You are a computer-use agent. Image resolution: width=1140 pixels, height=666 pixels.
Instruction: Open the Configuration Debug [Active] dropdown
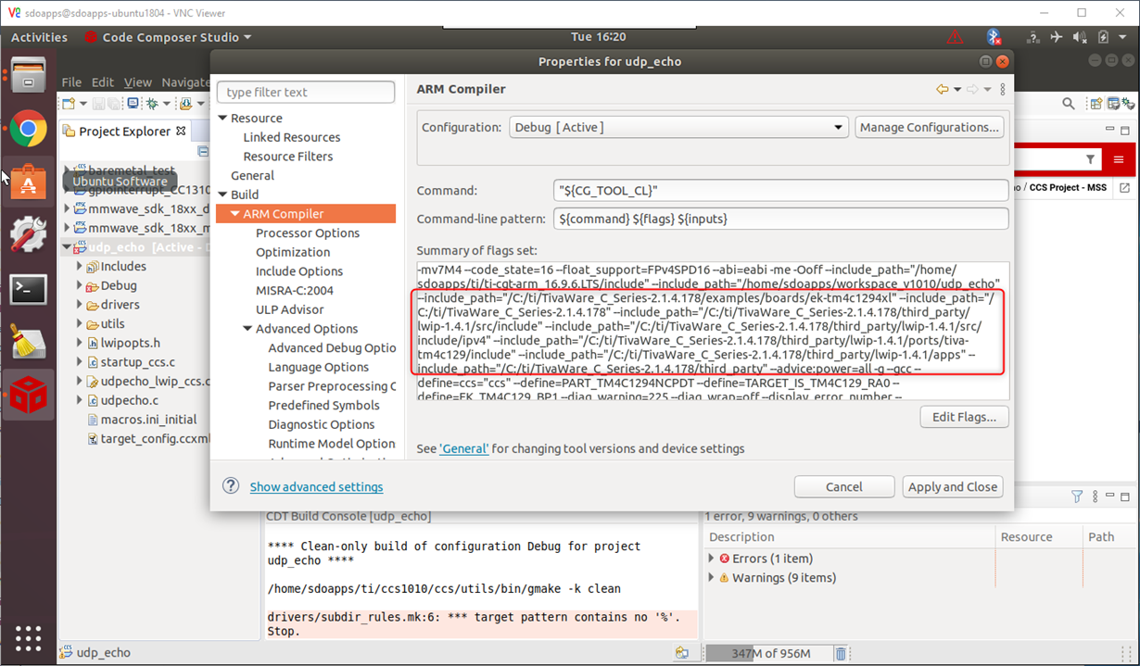(x=678, y=127)
